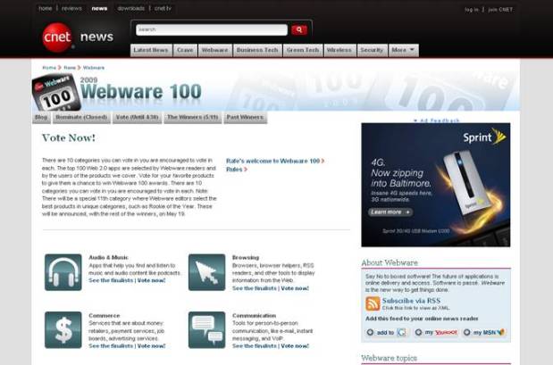Image resolution: width=553 pixels, height=365 pixels.
Task: Click the red search magnifier button
Action: [x=299, y=30]
